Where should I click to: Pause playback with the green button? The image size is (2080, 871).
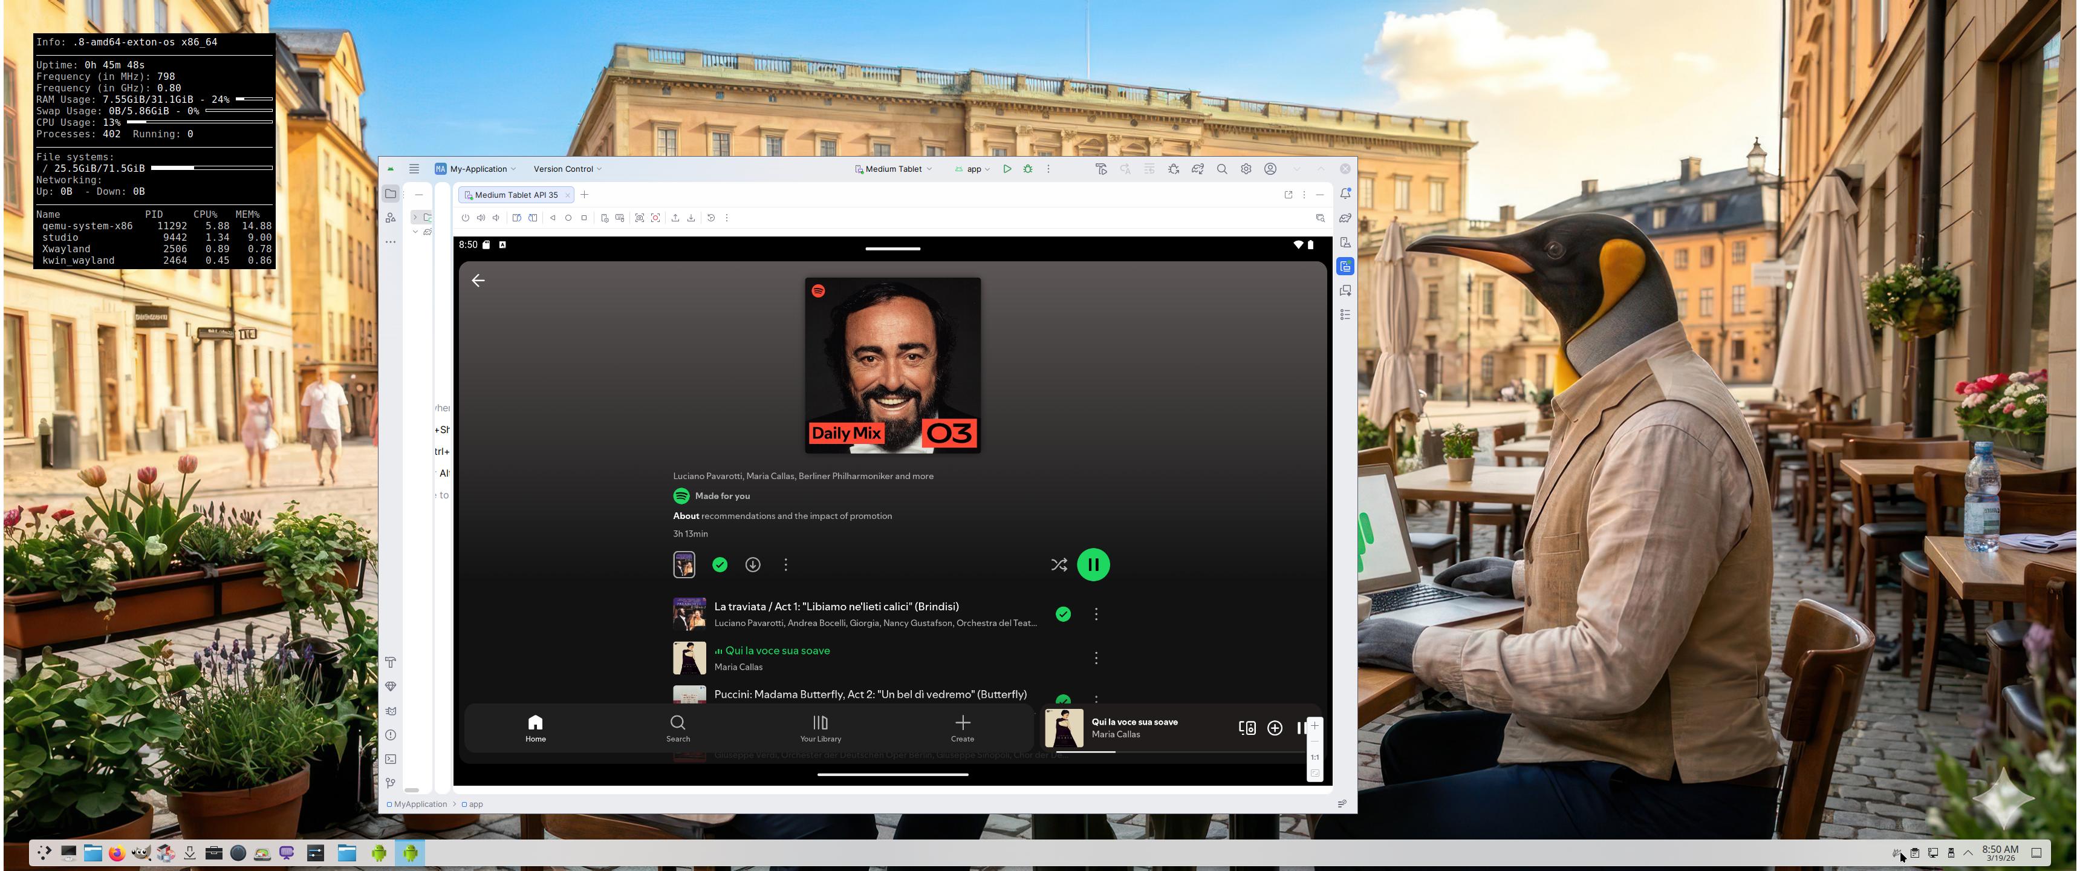pyautogui.click(x=1093, y=565)
